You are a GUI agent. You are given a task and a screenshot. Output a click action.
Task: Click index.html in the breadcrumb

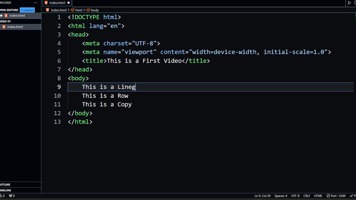click(58, 10)
